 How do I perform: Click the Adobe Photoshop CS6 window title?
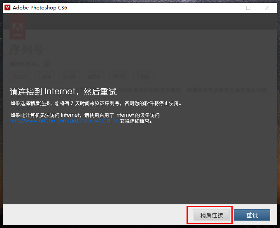[40, 8]
